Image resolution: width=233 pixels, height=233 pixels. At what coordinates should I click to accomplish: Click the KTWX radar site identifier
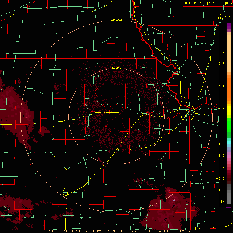[x=149, y=231]
